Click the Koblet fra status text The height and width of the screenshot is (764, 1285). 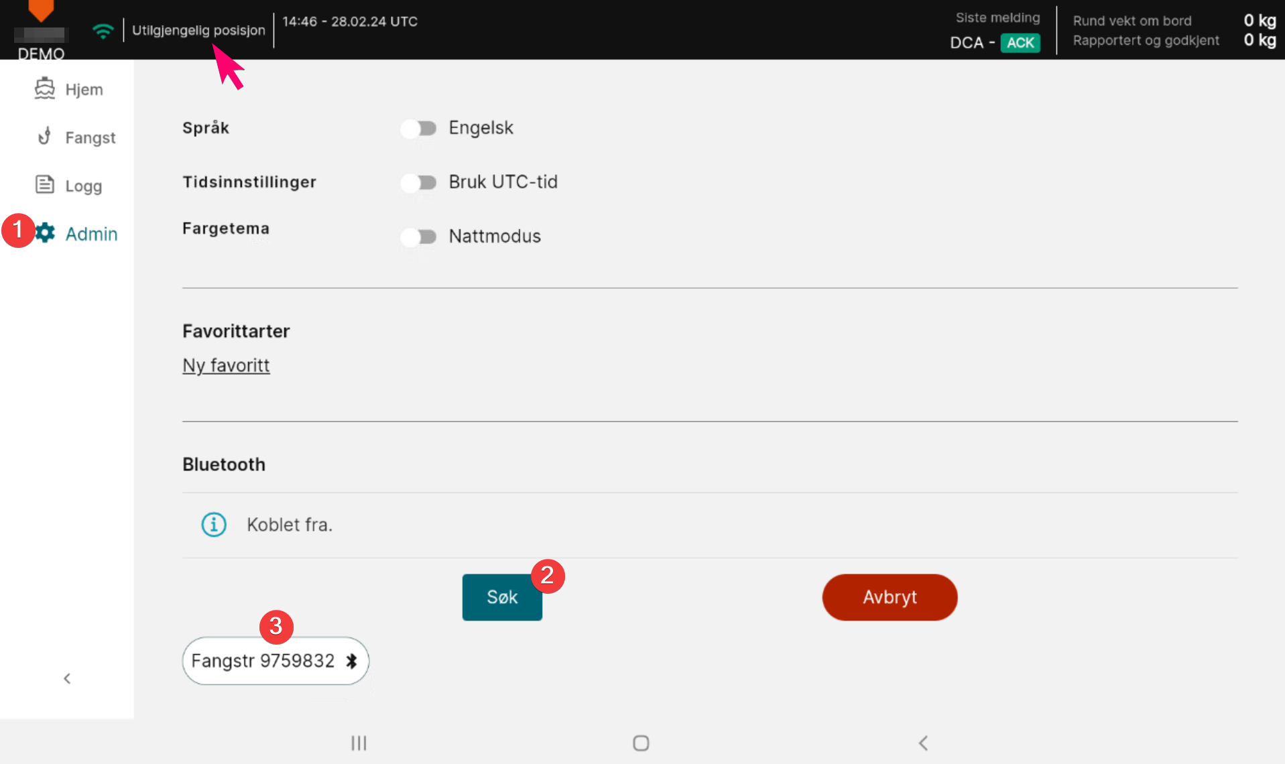click(290, 525)
